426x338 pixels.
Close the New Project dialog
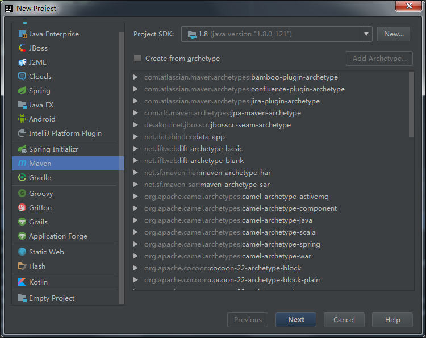coord(409,6)
